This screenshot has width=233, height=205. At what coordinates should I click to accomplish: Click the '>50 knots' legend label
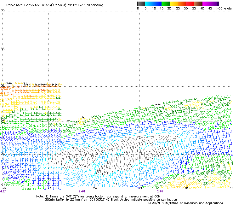(224, 9)
